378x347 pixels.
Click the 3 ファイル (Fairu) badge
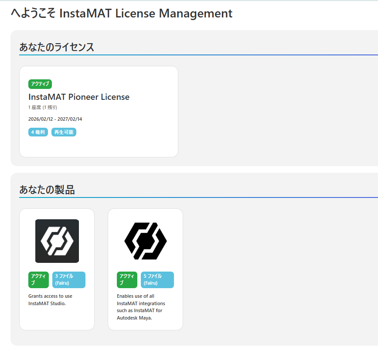tap(69, 280)
